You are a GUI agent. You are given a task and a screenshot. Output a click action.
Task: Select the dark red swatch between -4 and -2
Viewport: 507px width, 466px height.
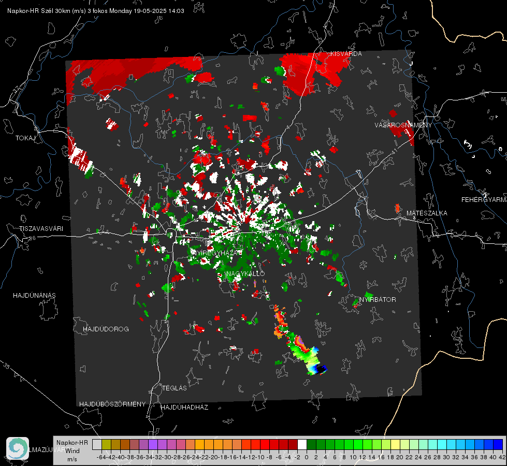point(293,444)
